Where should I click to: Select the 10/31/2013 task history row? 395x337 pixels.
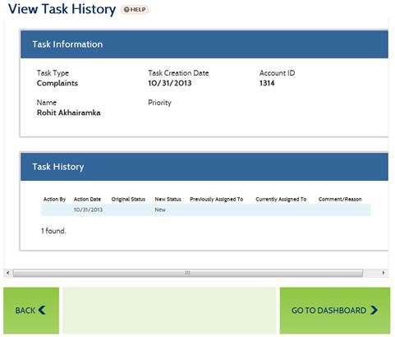[206, 210]
